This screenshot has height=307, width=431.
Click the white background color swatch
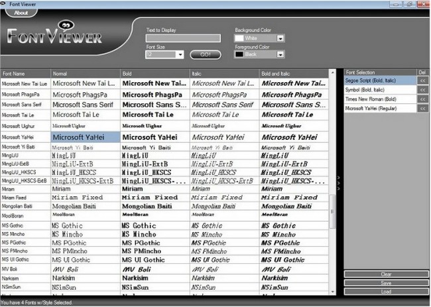[239, 38]
